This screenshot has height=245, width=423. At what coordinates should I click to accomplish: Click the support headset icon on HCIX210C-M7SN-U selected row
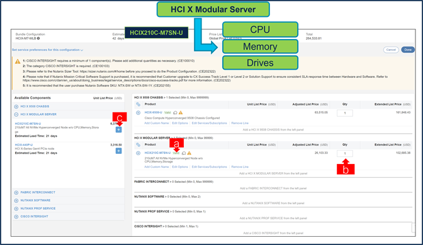tap(184, 153)
